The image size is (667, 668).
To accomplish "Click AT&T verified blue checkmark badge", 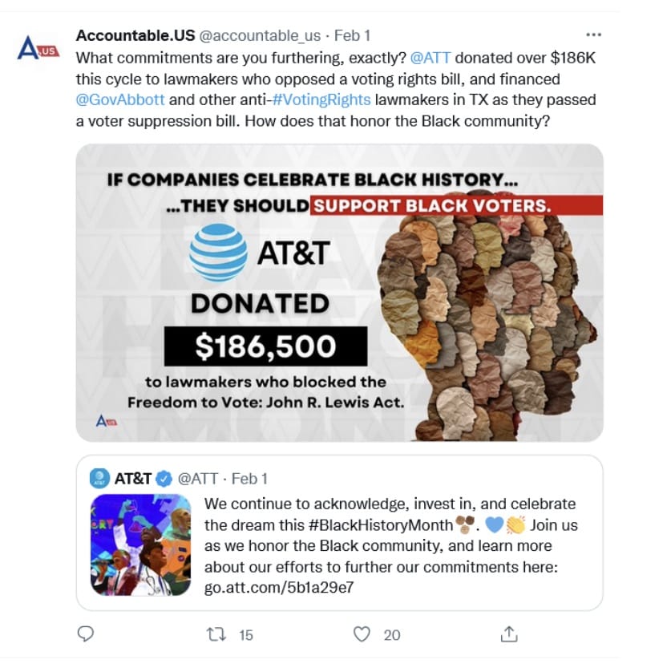I will click(x=164, y=479).
